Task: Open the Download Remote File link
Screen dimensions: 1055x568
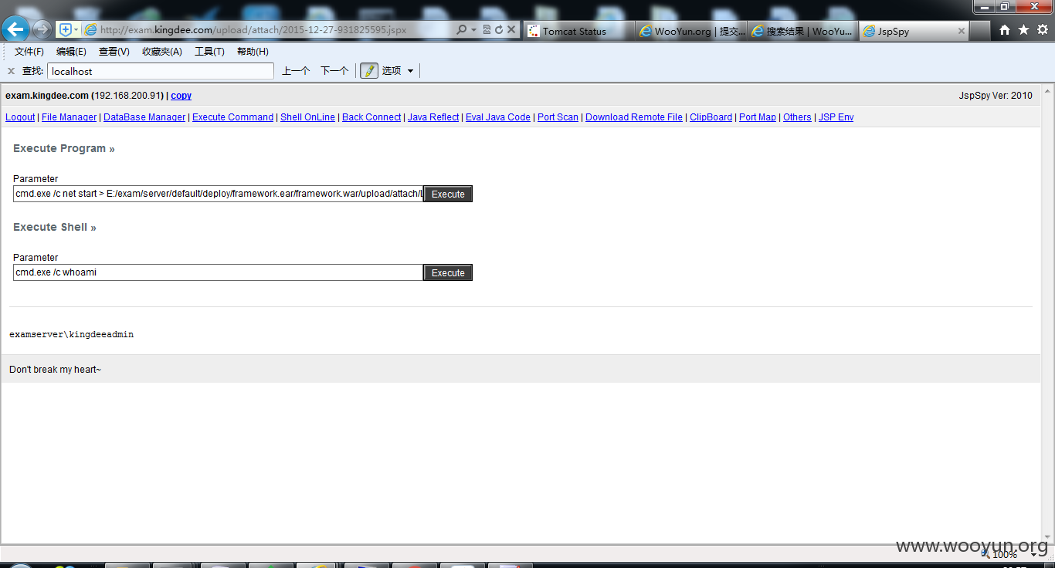Action: (x=634, y=117)
